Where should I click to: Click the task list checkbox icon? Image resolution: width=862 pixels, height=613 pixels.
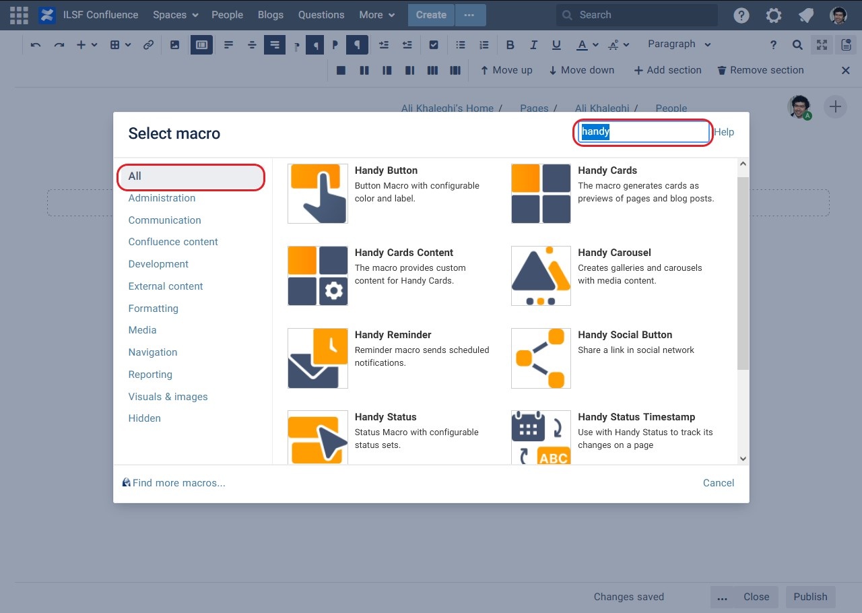coord(434,44)
